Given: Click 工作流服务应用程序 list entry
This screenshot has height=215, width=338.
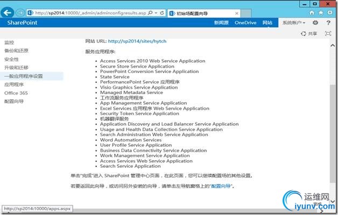Looking at the screenshot, I should click(122, 98).
